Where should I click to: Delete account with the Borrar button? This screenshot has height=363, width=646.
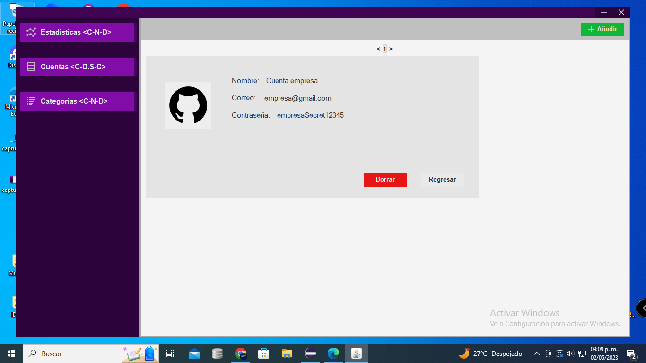coord(385,180)
